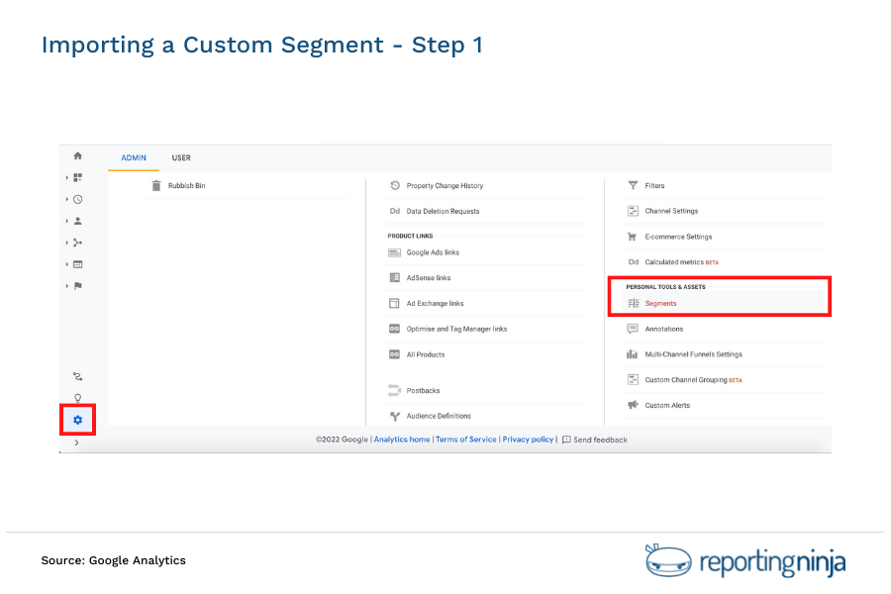
Task: Expand the Audience section chevron
Action: click(x=67, y=221)
